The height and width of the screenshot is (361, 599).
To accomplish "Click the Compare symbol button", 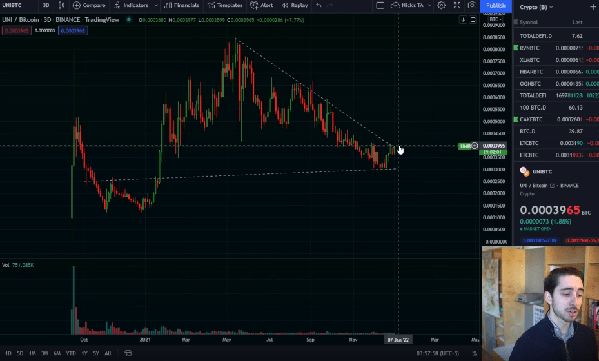I will click(89, 5).
